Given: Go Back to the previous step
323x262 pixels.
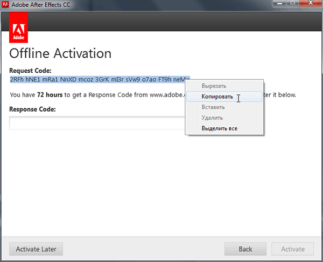Looking at the screenshot, I should (x=245, y=249).
